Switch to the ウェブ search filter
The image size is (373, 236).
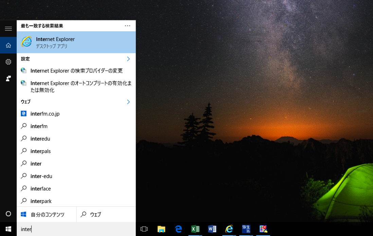pos(106,214)
